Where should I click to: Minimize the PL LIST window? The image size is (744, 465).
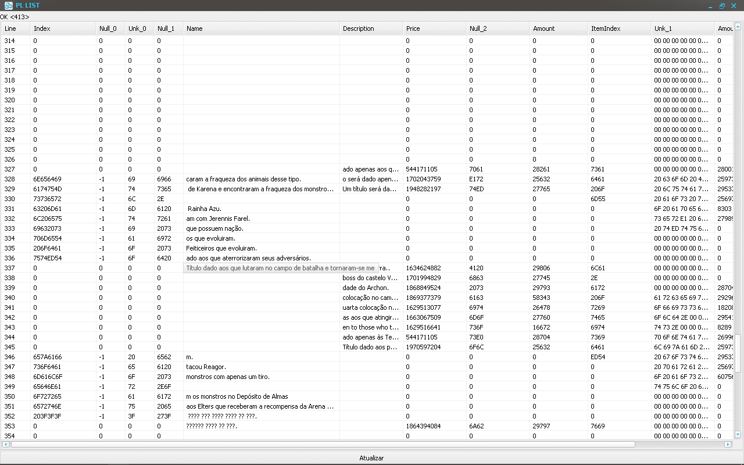pos(710,6)
